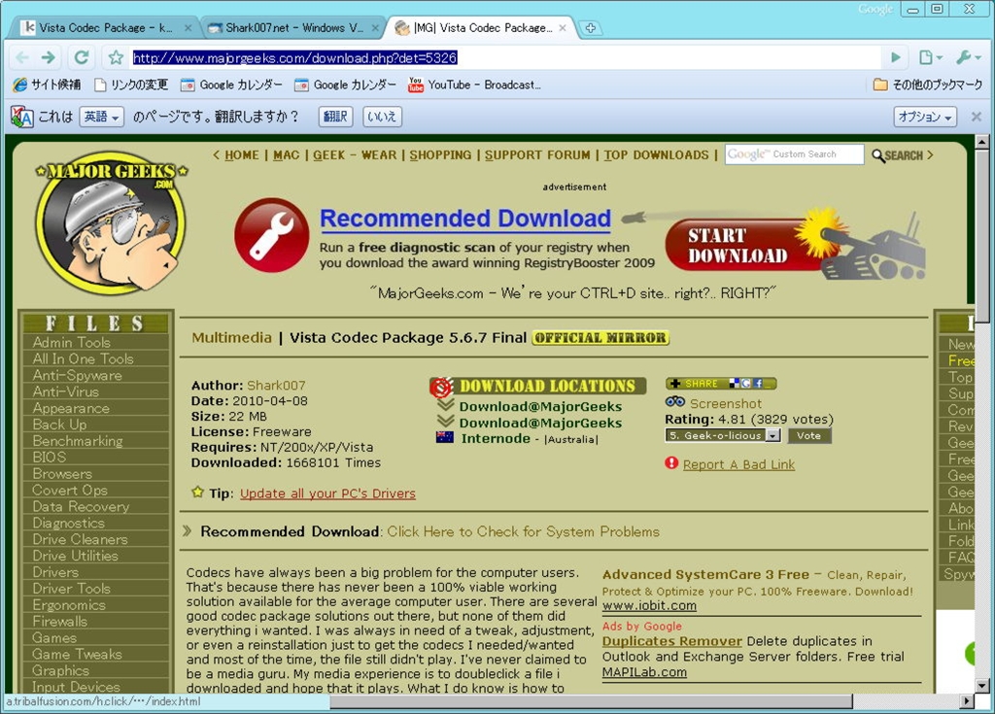Open the Advanced SystemCare 3 Free ad
The width and height of the screenshot is (995, 714).
click(705, 574)
